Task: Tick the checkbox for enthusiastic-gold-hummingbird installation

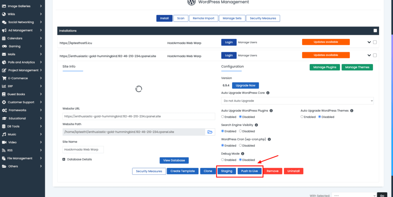Action: click(375, 55)
